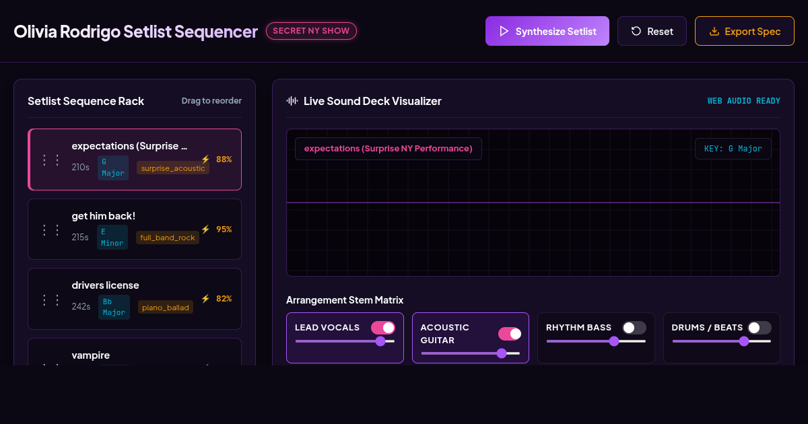808x424 pixels.
Task: Click the download icon in Export Spec
Action: 714,31
